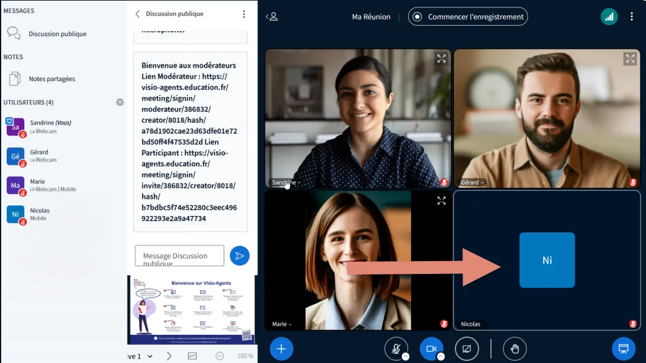
Task: Go to next slide
Action: (x=169, y=356)
